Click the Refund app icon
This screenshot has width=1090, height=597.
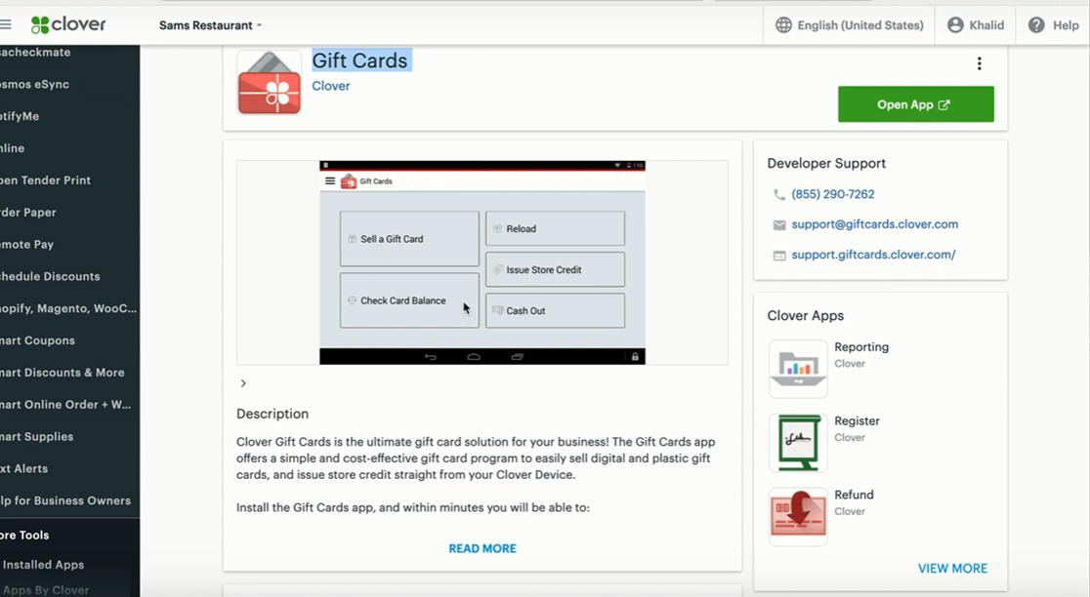798,516
